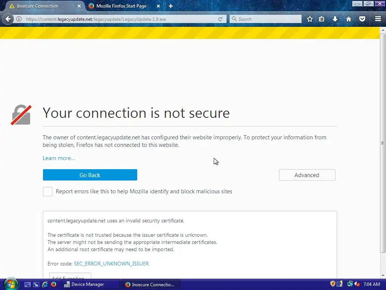Click Switch between windows quick launch icon
The width and height of the screenshot is (386, 290).
coord(36,284)
